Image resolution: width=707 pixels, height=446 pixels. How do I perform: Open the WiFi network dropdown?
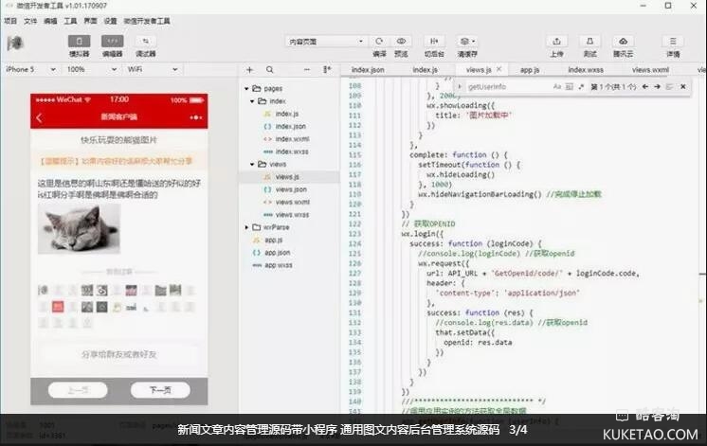click(152, 69)
